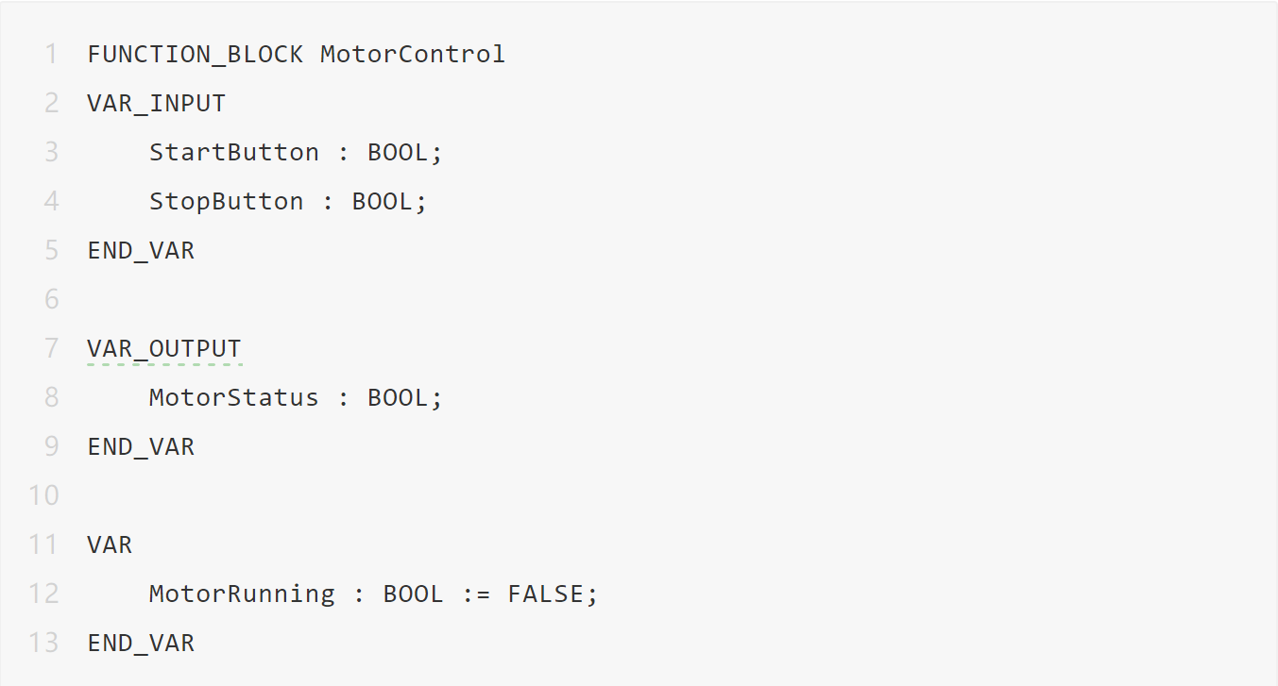Click the underlined VAR_OUTPUT keyword
1278x686 pixels.
tap(163, 348)
